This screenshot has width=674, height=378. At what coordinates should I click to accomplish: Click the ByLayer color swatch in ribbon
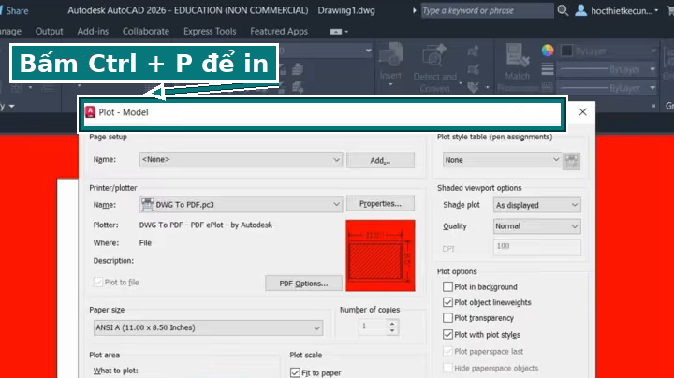click(x=566, y=51)
